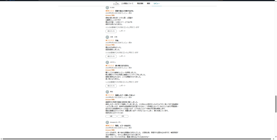This screenshot has height=140, width=277.
Task: Open the Amazonユーザー profile avatar
Action: point(107,122)
